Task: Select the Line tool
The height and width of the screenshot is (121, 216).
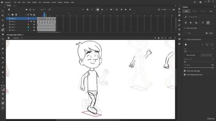Action: click(x=3, y=44)
